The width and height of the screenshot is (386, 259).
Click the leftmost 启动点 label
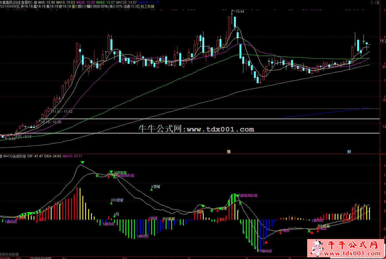click(11, 222)
